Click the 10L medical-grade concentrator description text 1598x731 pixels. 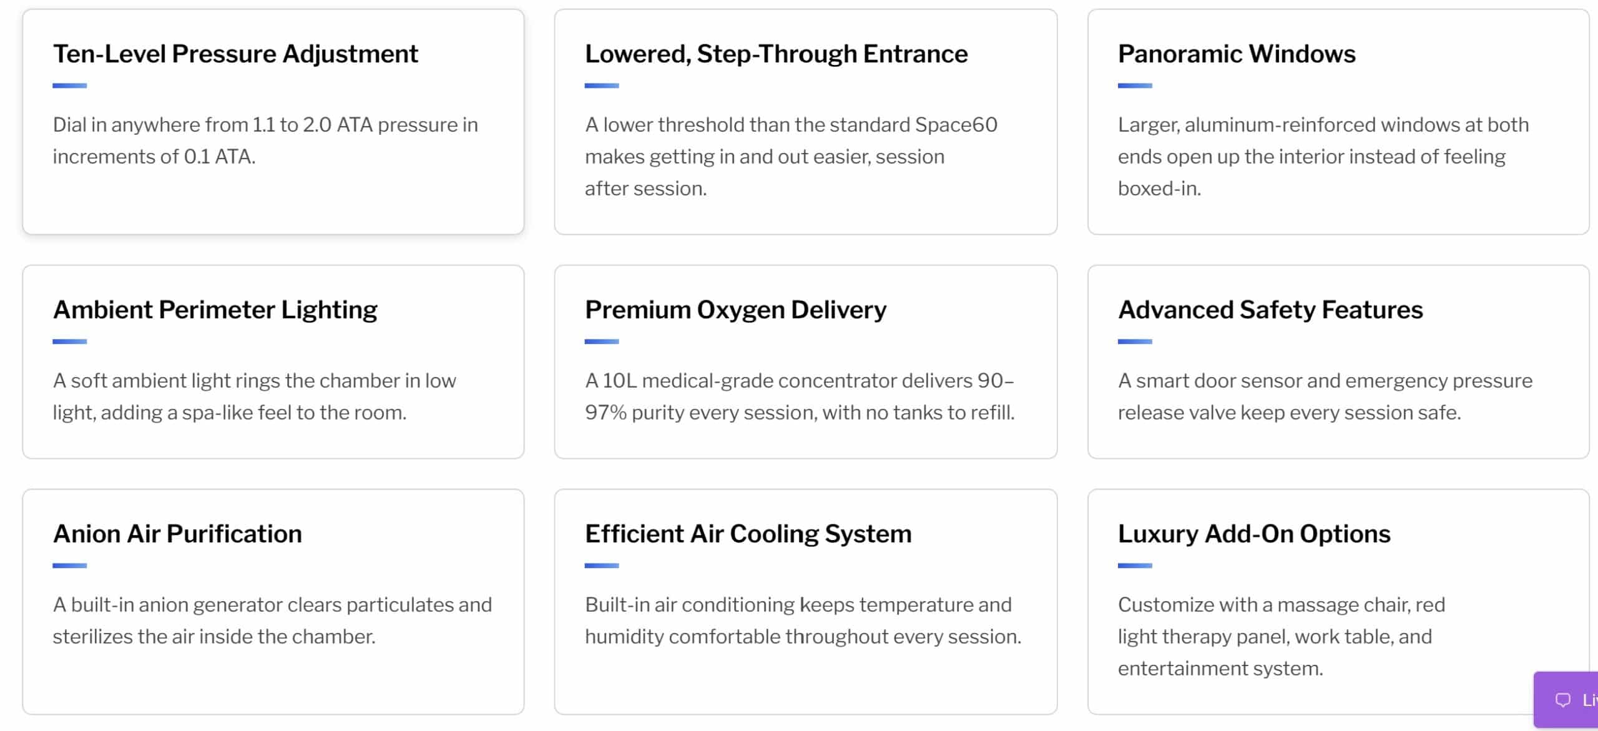click(800, 396)
